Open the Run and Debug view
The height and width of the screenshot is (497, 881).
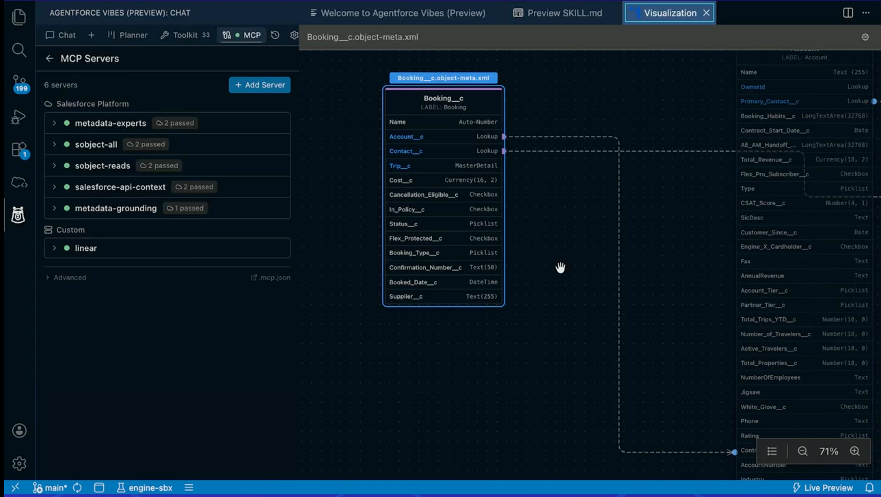[x=19, y=117]
